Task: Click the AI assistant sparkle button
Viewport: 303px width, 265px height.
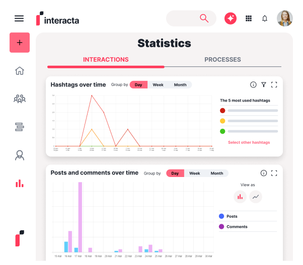Action: point(231,19)
